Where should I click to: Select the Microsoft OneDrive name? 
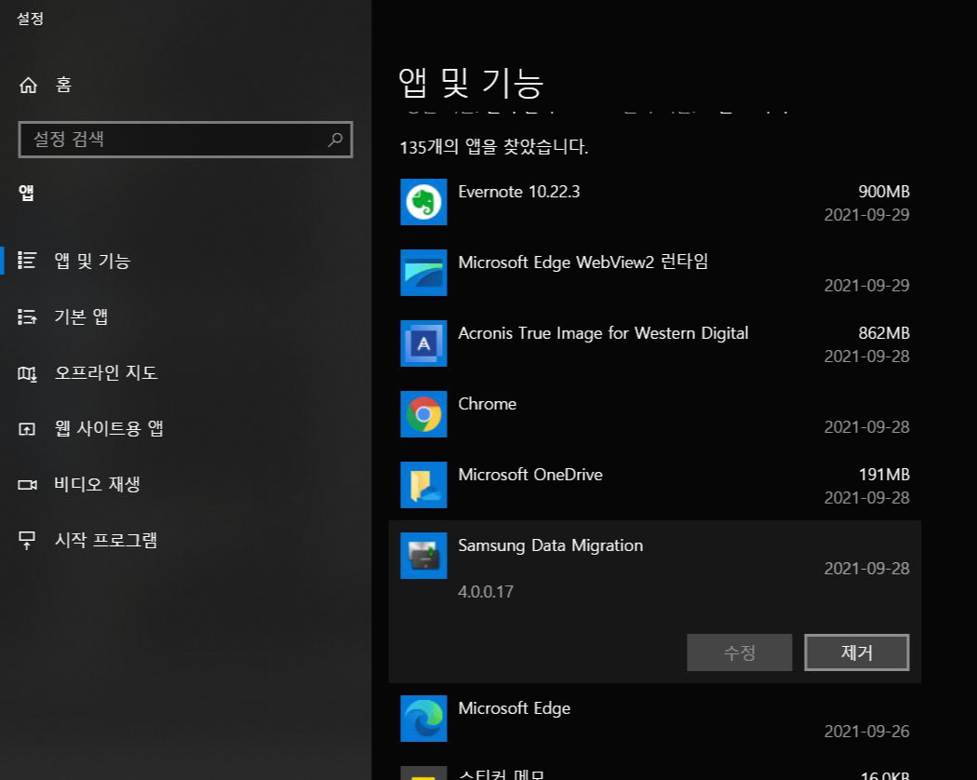[x=530, y=475]
